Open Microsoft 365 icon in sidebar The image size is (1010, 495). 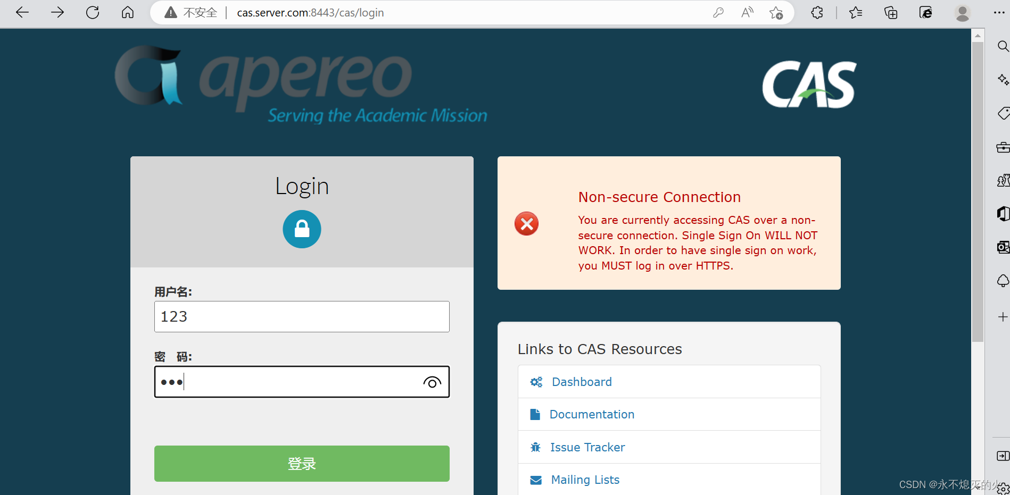(1003, 214)
